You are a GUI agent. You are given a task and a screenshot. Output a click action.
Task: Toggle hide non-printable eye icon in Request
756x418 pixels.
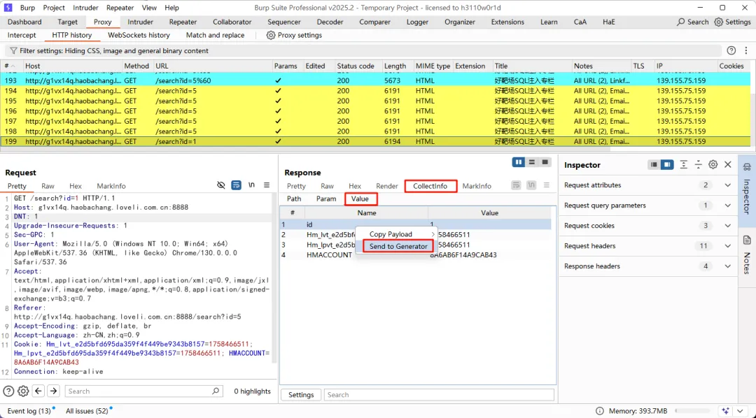pos(220,185)
